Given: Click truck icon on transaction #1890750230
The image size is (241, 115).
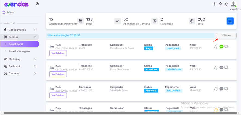Looking at the screenshot, I should [227, 68].
